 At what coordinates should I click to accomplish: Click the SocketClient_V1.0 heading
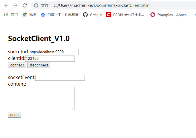39,38
